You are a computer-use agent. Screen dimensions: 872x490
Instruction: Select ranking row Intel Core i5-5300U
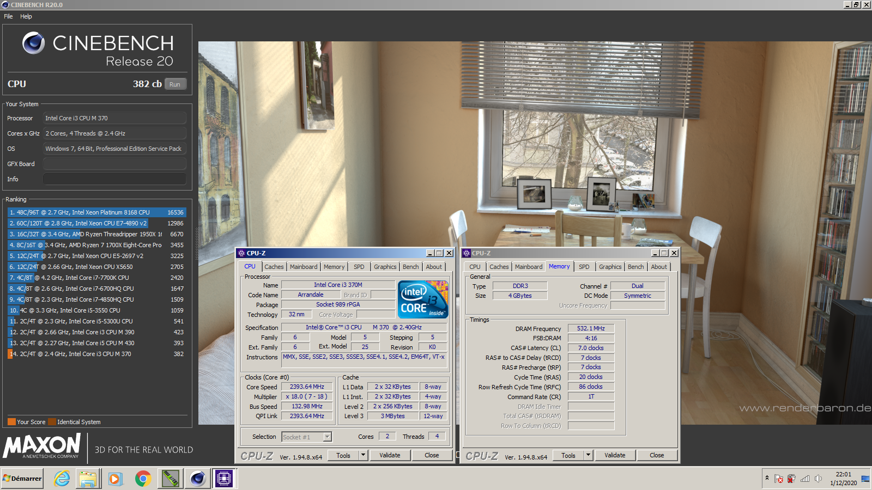(x=96, y=321)
